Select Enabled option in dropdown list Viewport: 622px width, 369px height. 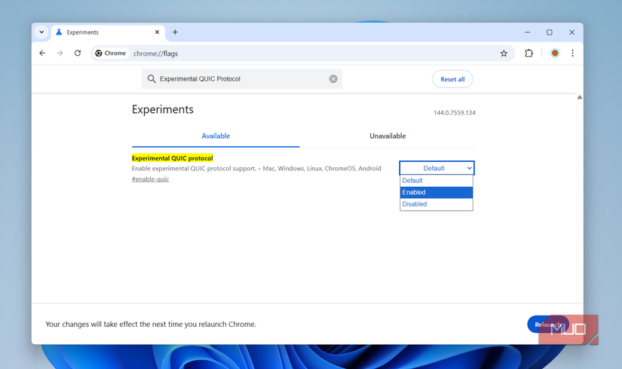(x=437, y=192)
